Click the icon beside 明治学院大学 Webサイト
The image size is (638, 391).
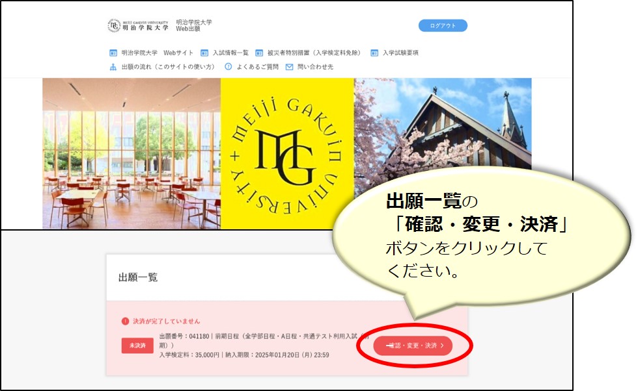113,53
